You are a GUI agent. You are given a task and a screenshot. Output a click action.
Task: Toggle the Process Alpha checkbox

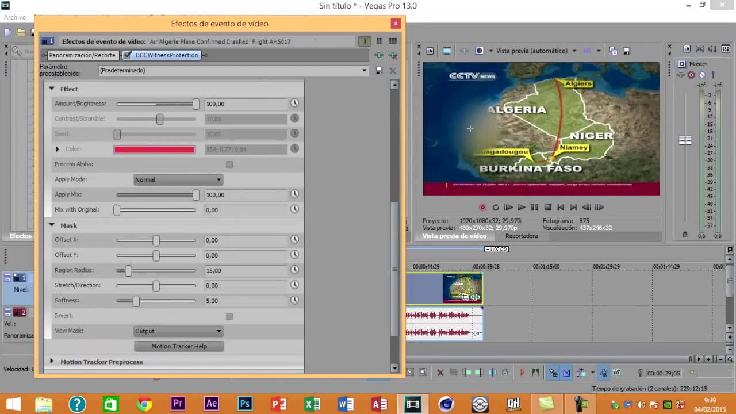pos(229,164)
